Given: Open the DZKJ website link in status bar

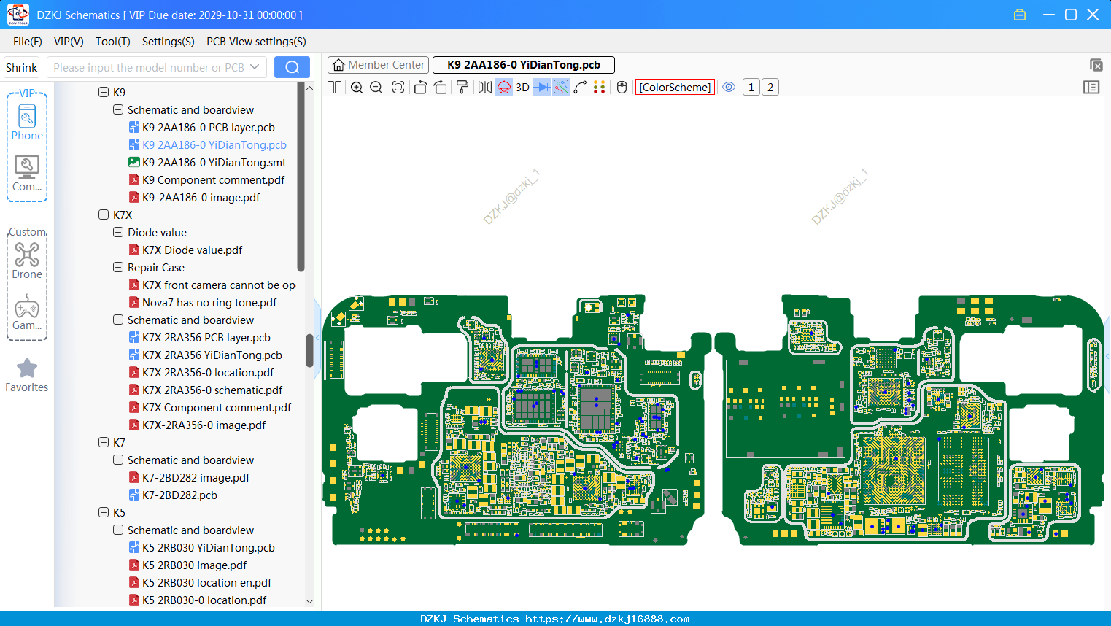Looking at the screenshot, I should 607,619.
